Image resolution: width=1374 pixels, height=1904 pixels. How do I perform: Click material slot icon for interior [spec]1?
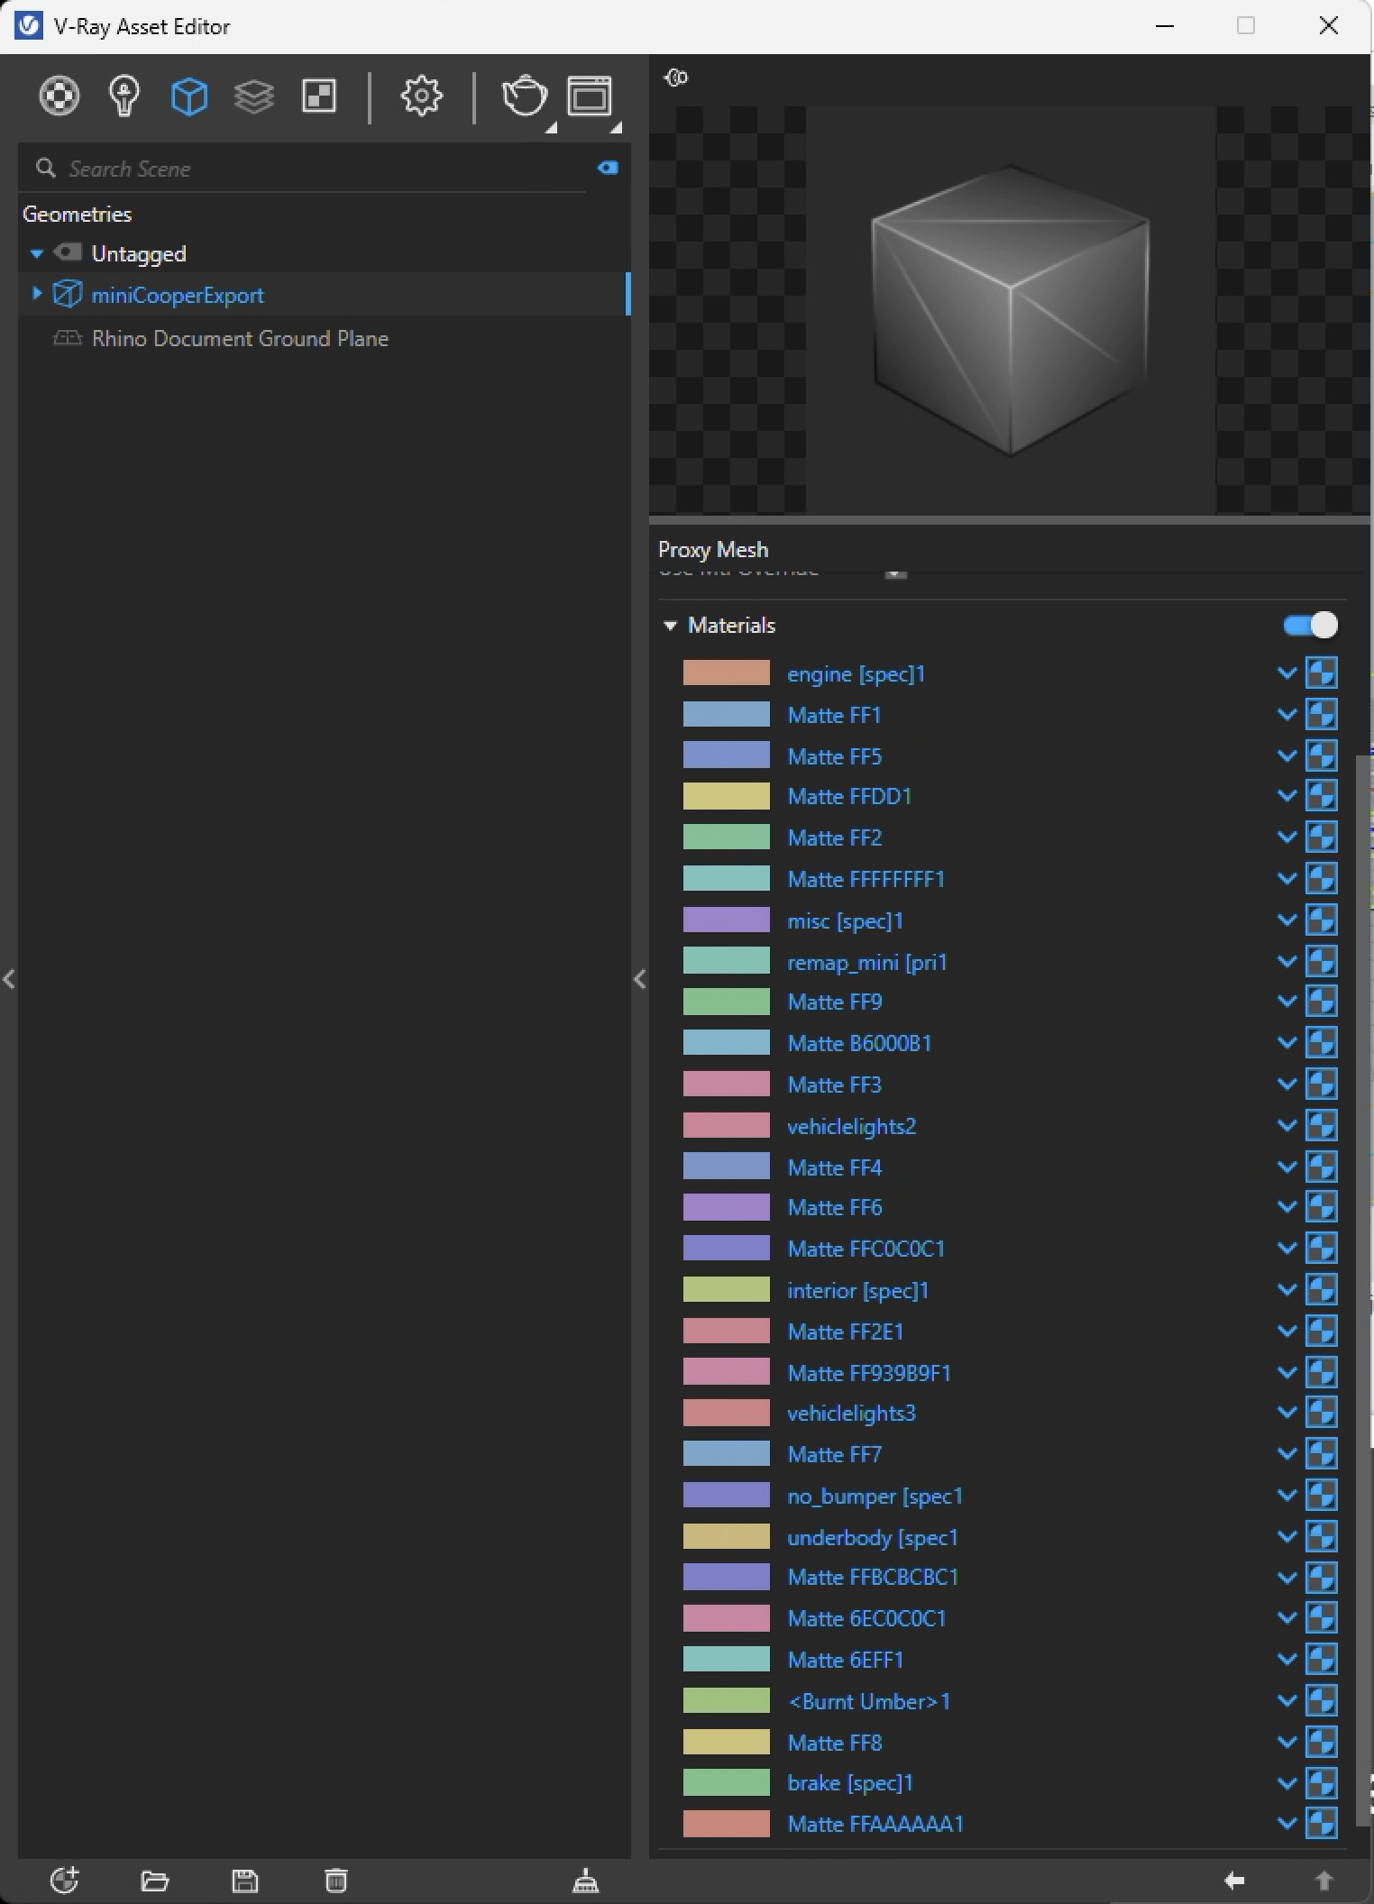tap(1322, 1289)
